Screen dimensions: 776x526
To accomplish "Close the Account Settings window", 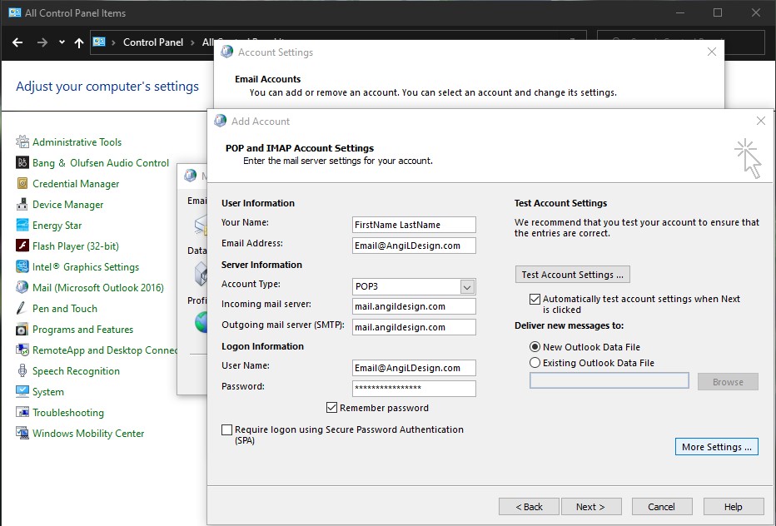I will 712,52.
